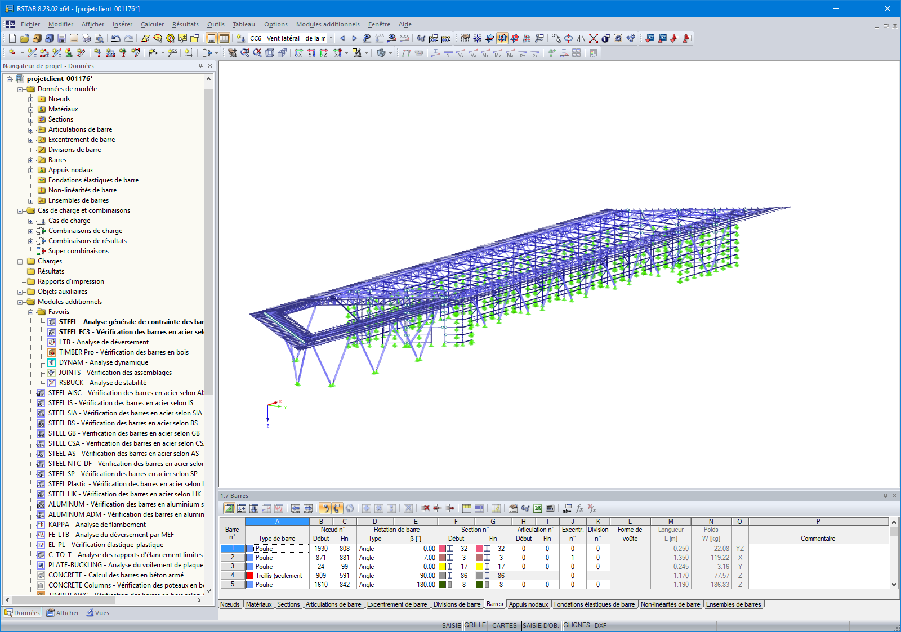Switch to the Afficher navigator tab button
The width and height of the screenshot is (901, 632).
63,613
